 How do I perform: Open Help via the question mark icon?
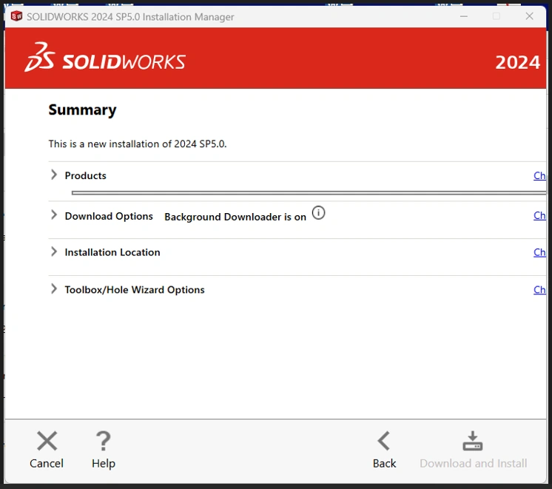point(103,441)
